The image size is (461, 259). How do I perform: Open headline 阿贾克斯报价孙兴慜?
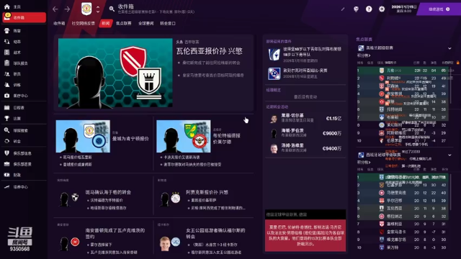[x=207, y=192]
